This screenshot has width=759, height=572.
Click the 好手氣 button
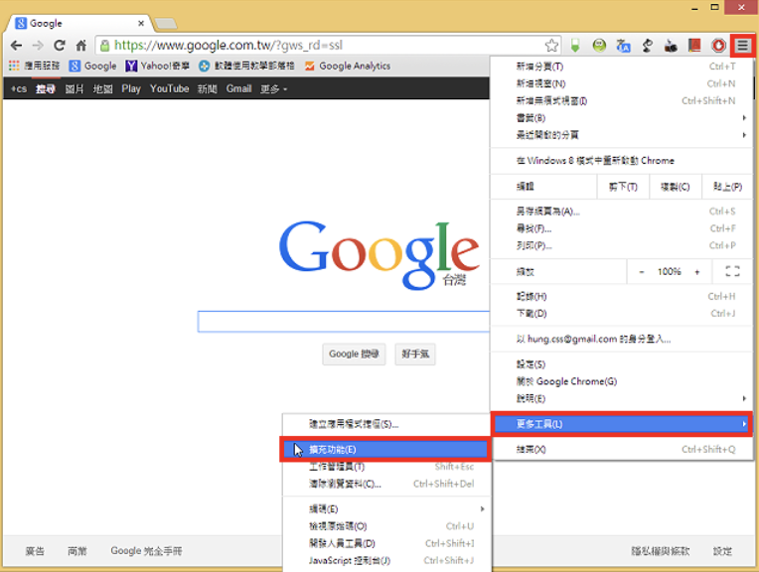pos(415,355)
